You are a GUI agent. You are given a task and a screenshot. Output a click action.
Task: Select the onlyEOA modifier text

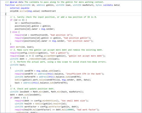coord(14,11)
